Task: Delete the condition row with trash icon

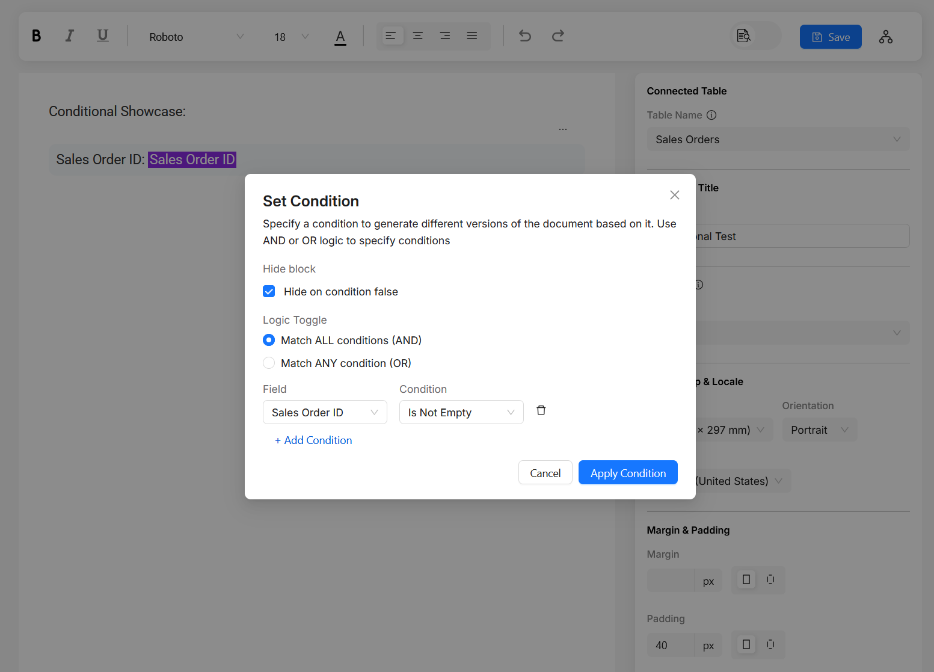Action: [541, 410]
